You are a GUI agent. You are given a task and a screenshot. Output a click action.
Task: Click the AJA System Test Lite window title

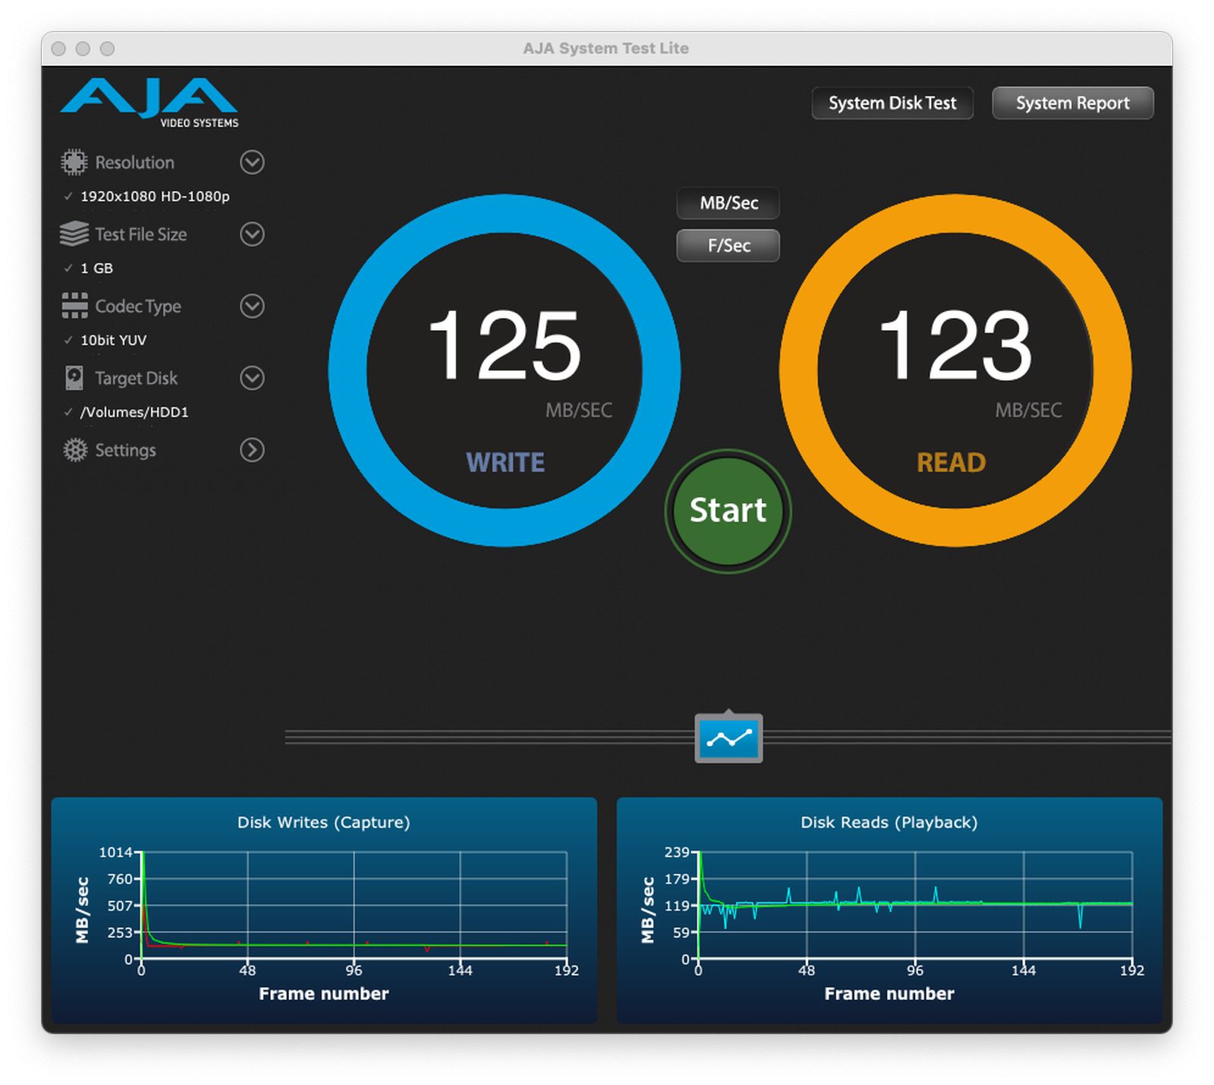pos(605,49)
